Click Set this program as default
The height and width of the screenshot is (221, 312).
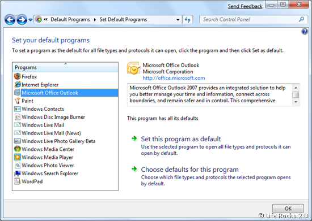pos(181,139)
